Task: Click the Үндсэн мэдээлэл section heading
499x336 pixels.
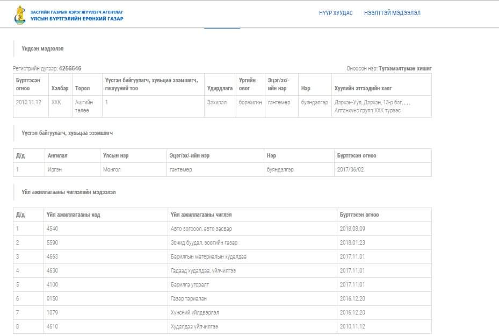Action: click(x=42, y=49)
